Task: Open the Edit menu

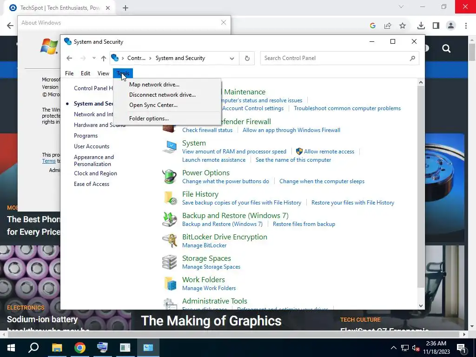Action: click(x=86, y=73)
